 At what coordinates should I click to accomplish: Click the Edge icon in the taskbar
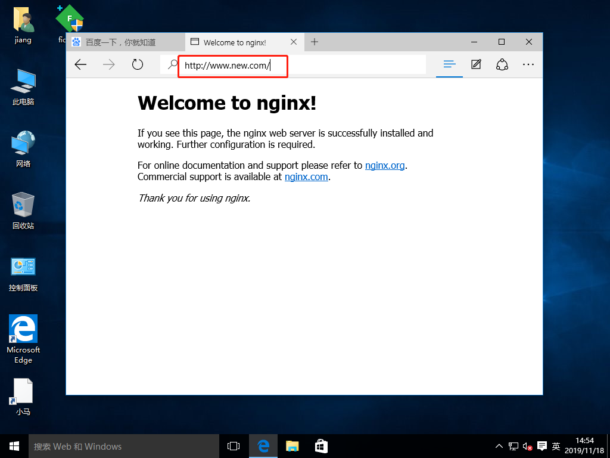click(263, 446)
